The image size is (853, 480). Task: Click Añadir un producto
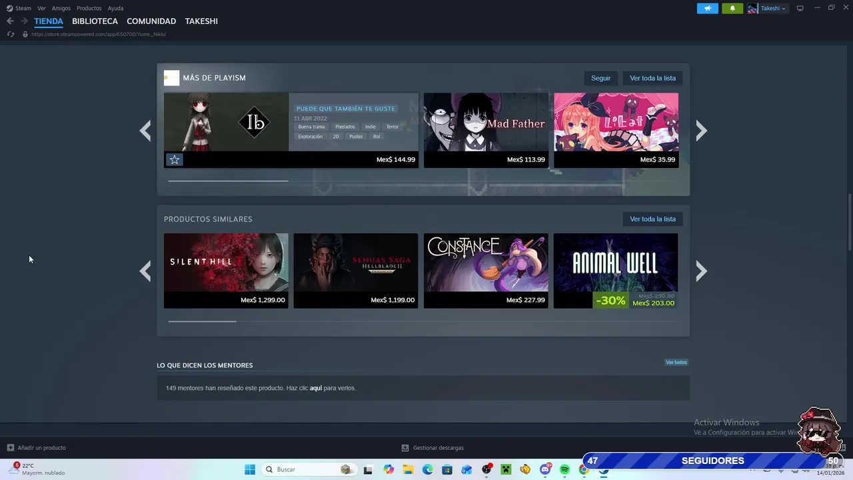click(37, 448)
